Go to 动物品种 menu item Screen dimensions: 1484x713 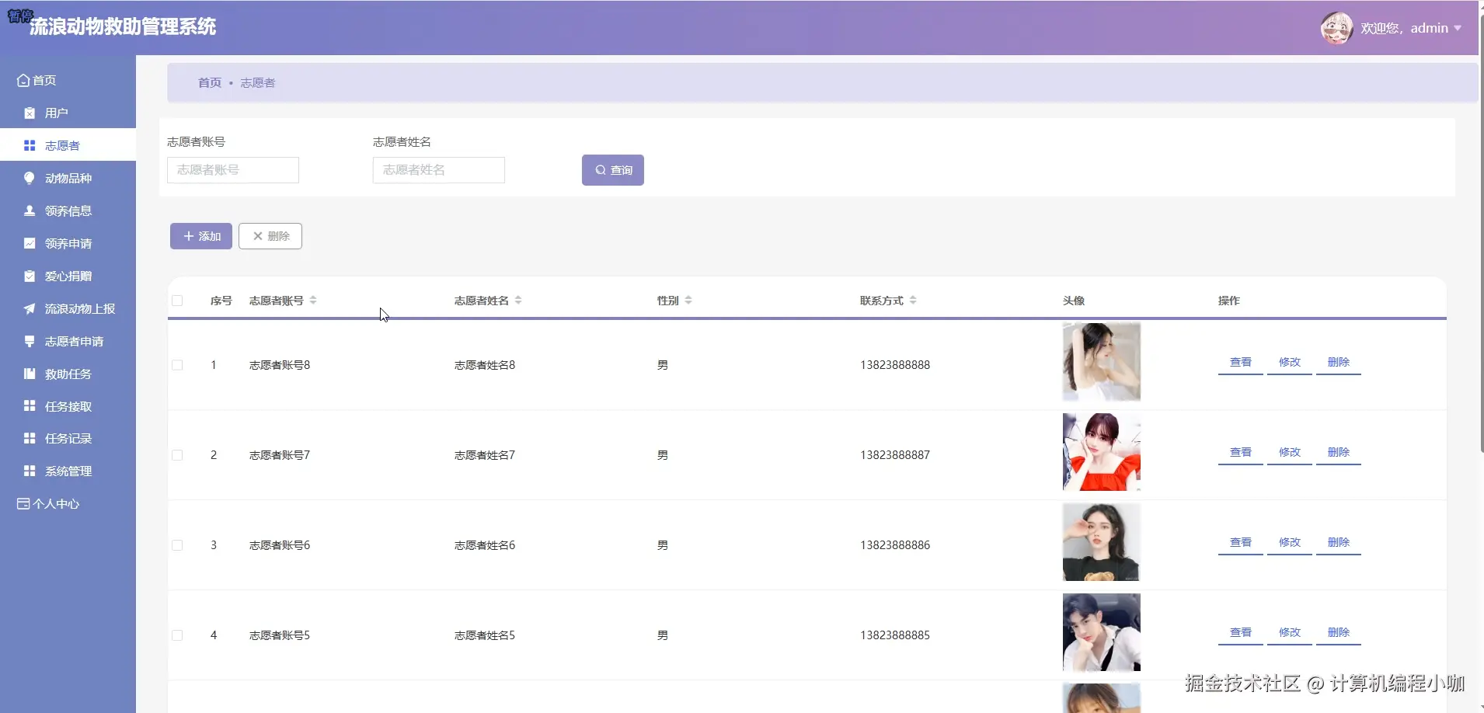pyautogui.click(x=68, y=179)
